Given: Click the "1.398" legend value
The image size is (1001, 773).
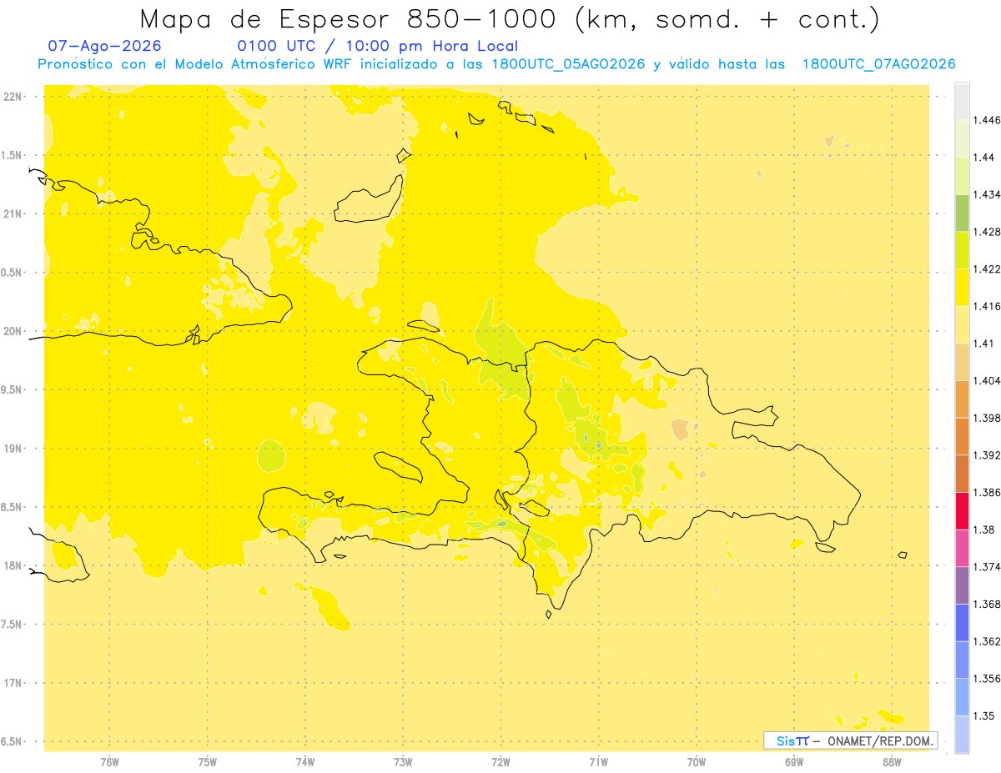Looking at the screenshot, I should coord(986,418).
